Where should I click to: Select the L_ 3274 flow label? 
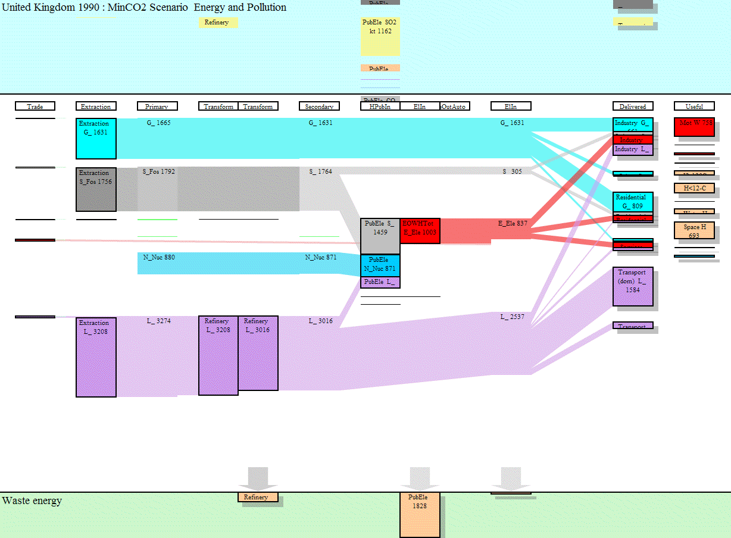tap(159, 321)
